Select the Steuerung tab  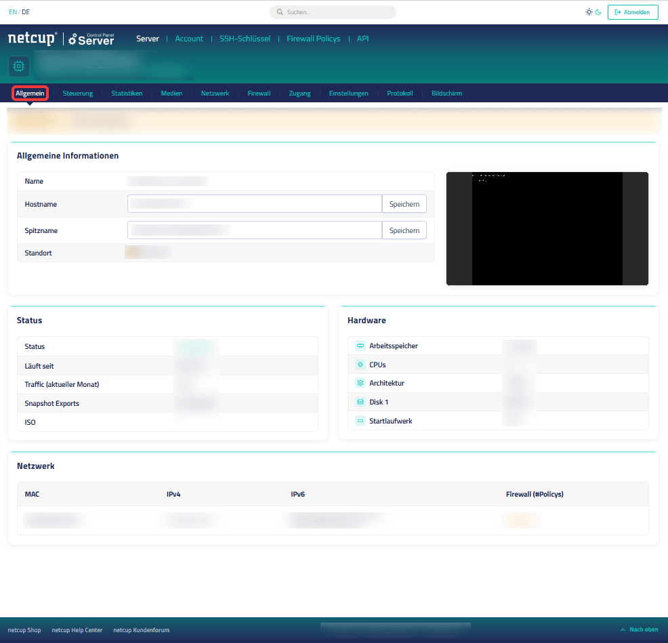[x=77, y=93]
